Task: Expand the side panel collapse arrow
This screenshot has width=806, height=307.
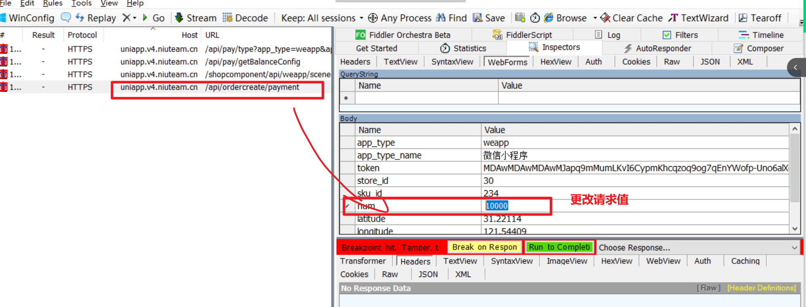Action: click(x=796, y=67)
